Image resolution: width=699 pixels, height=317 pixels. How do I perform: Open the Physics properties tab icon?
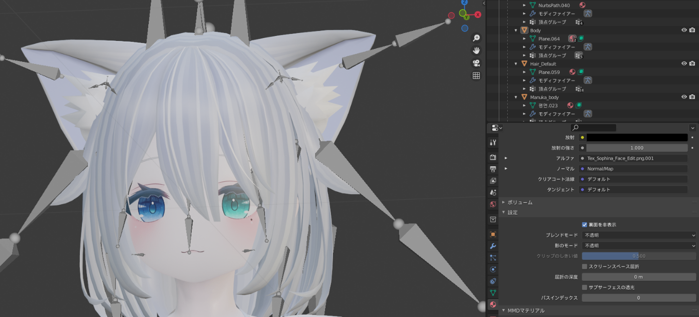(493, 269)
